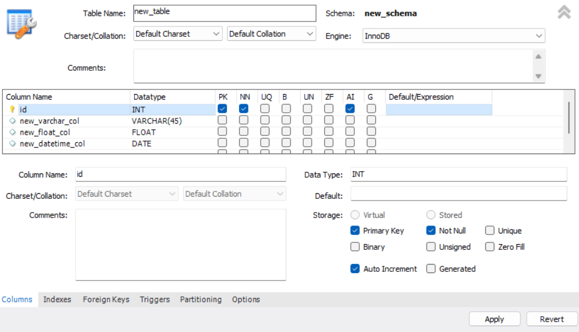Viewport: 579px width, 332px height.
Task: Open the column Default Collation dropdown
Action: 234,194
